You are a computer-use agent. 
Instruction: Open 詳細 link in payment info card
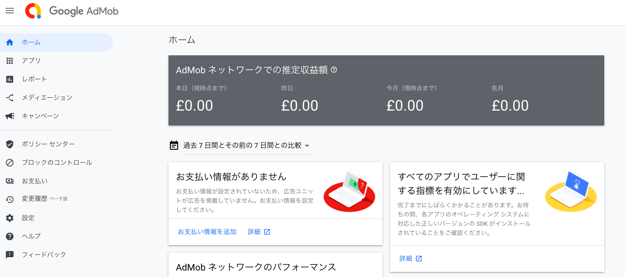259,232
